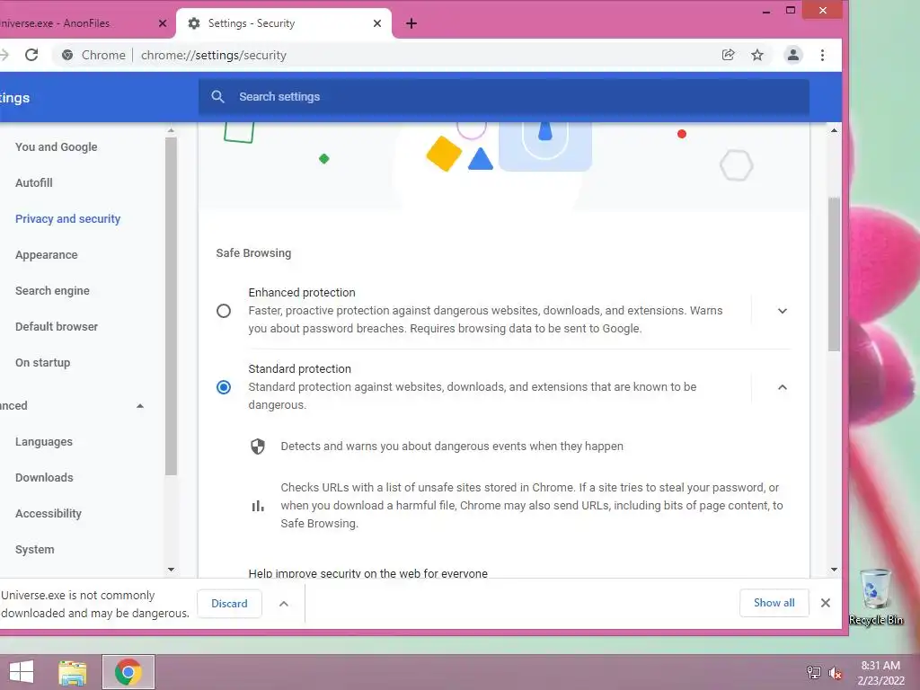Click the Chrome site info icon
Image resolution: width=920 pixels, height=690 pixels.
pyautogui.click(x=67, y=55)
